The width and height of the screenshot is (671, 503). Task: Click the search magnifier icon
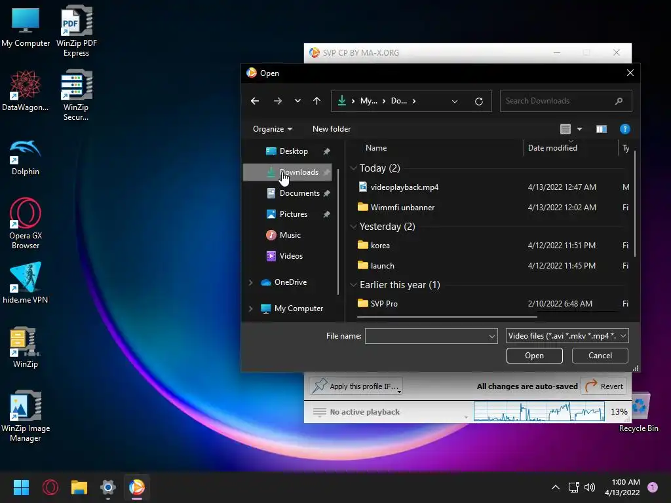point(619,101)
